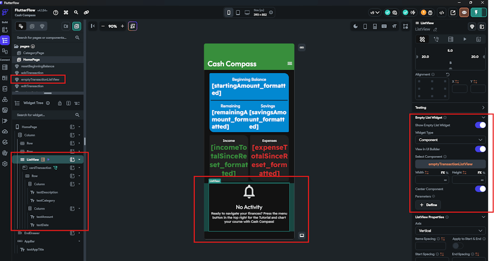Viewport: 494px width, 261px height.
Task: Click the hamburger menu on the Cash Compass app bar
Action: click(x=289, y=64)
